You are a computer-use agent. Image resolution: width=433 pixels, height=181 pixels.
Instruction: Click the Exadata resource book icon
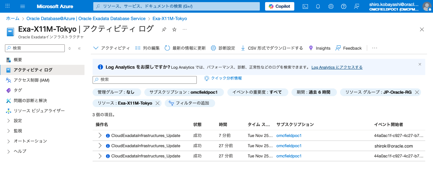click(x=10, y=32)
